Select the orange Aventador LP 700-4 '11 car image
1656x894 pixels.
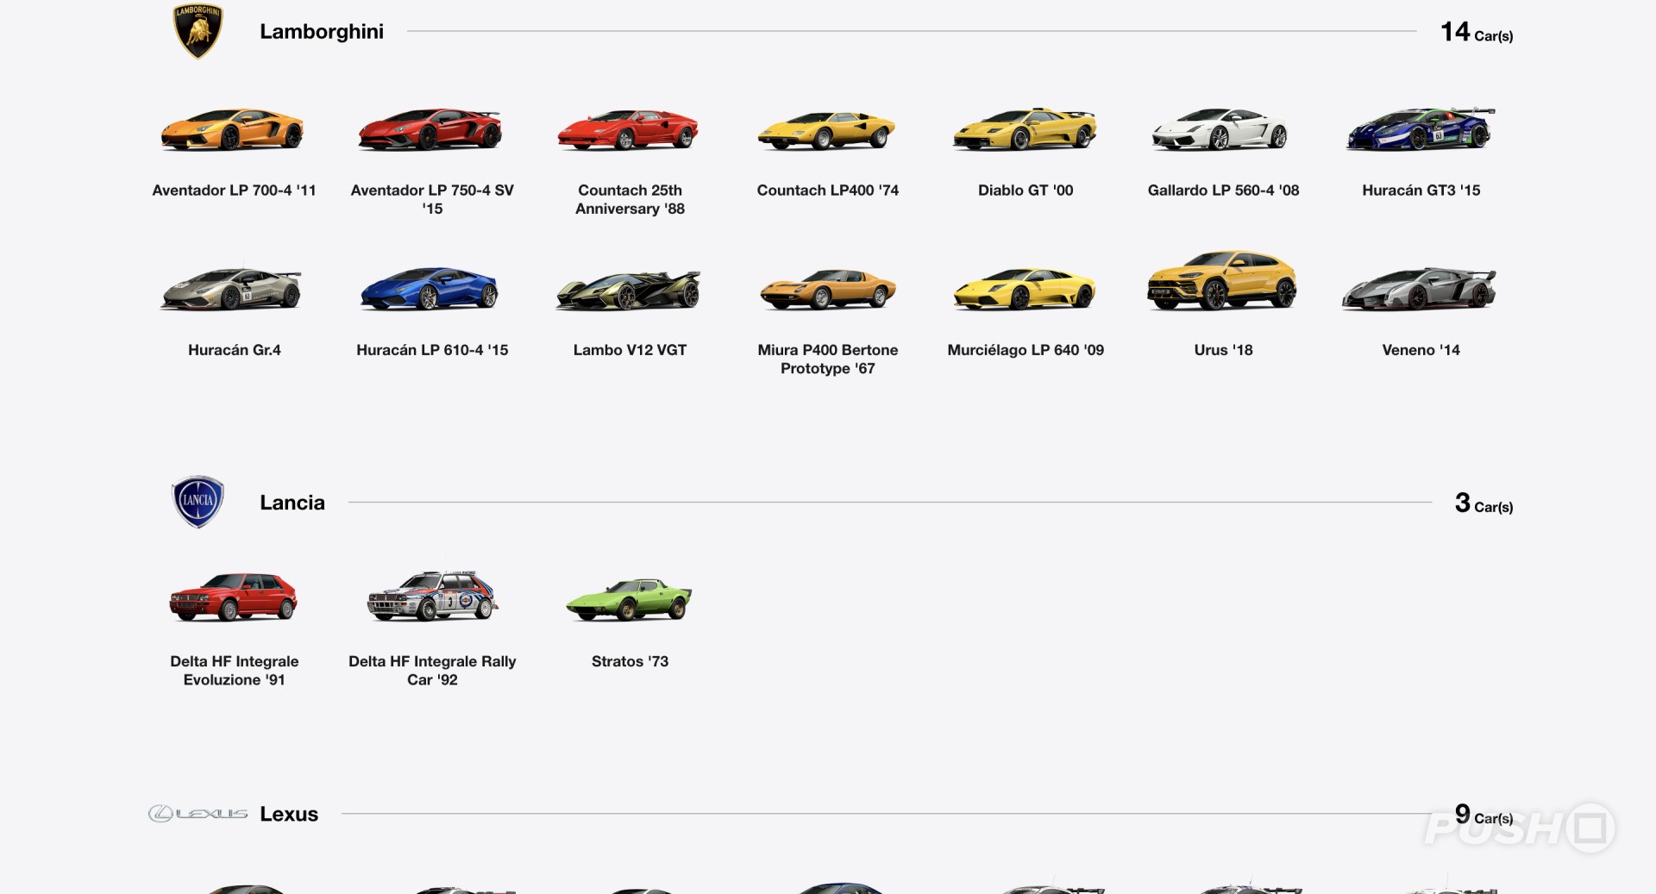pos(233,130)
